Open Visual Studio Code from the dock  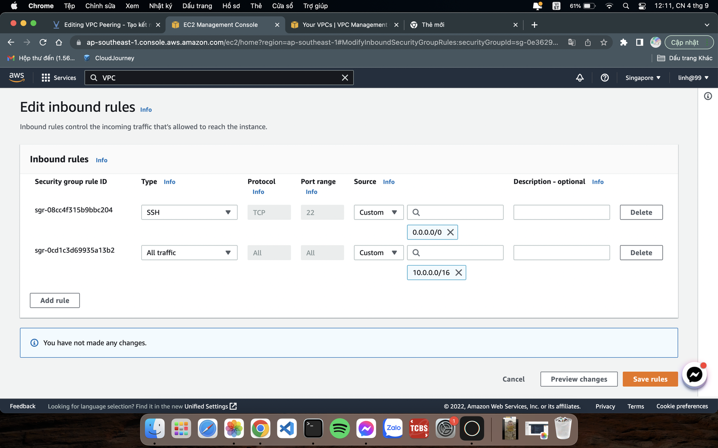pos(287,428)
